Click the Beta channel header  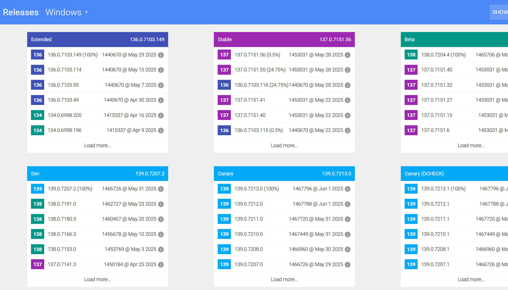[454, 39]
